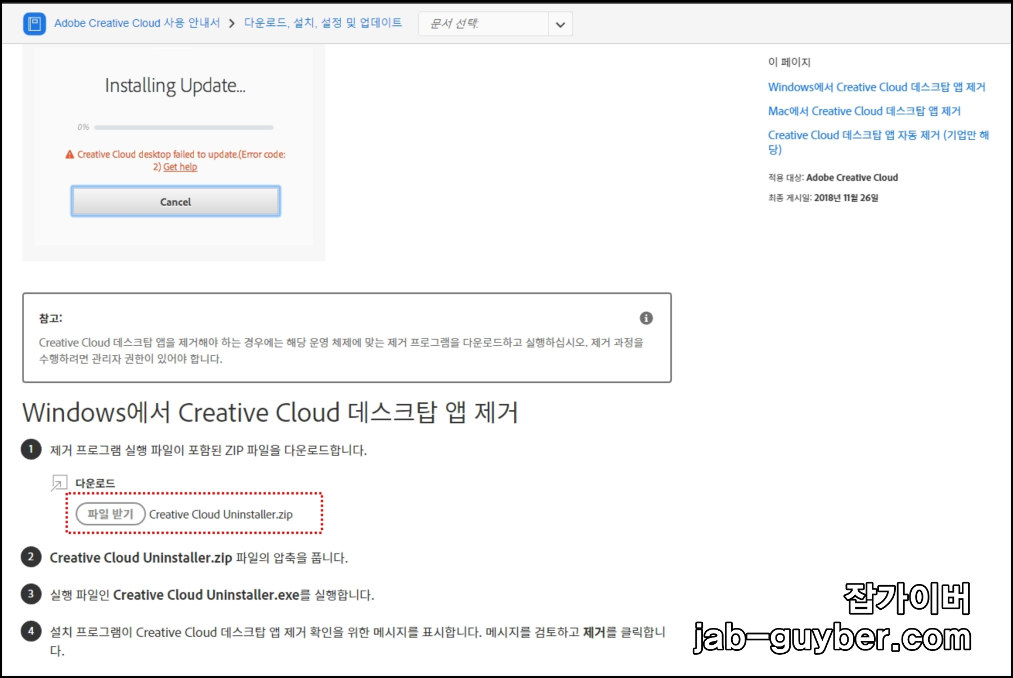Click Cancel in the Installing Update dialog image
Viewport: 1013px width, 678px height.
176,202
